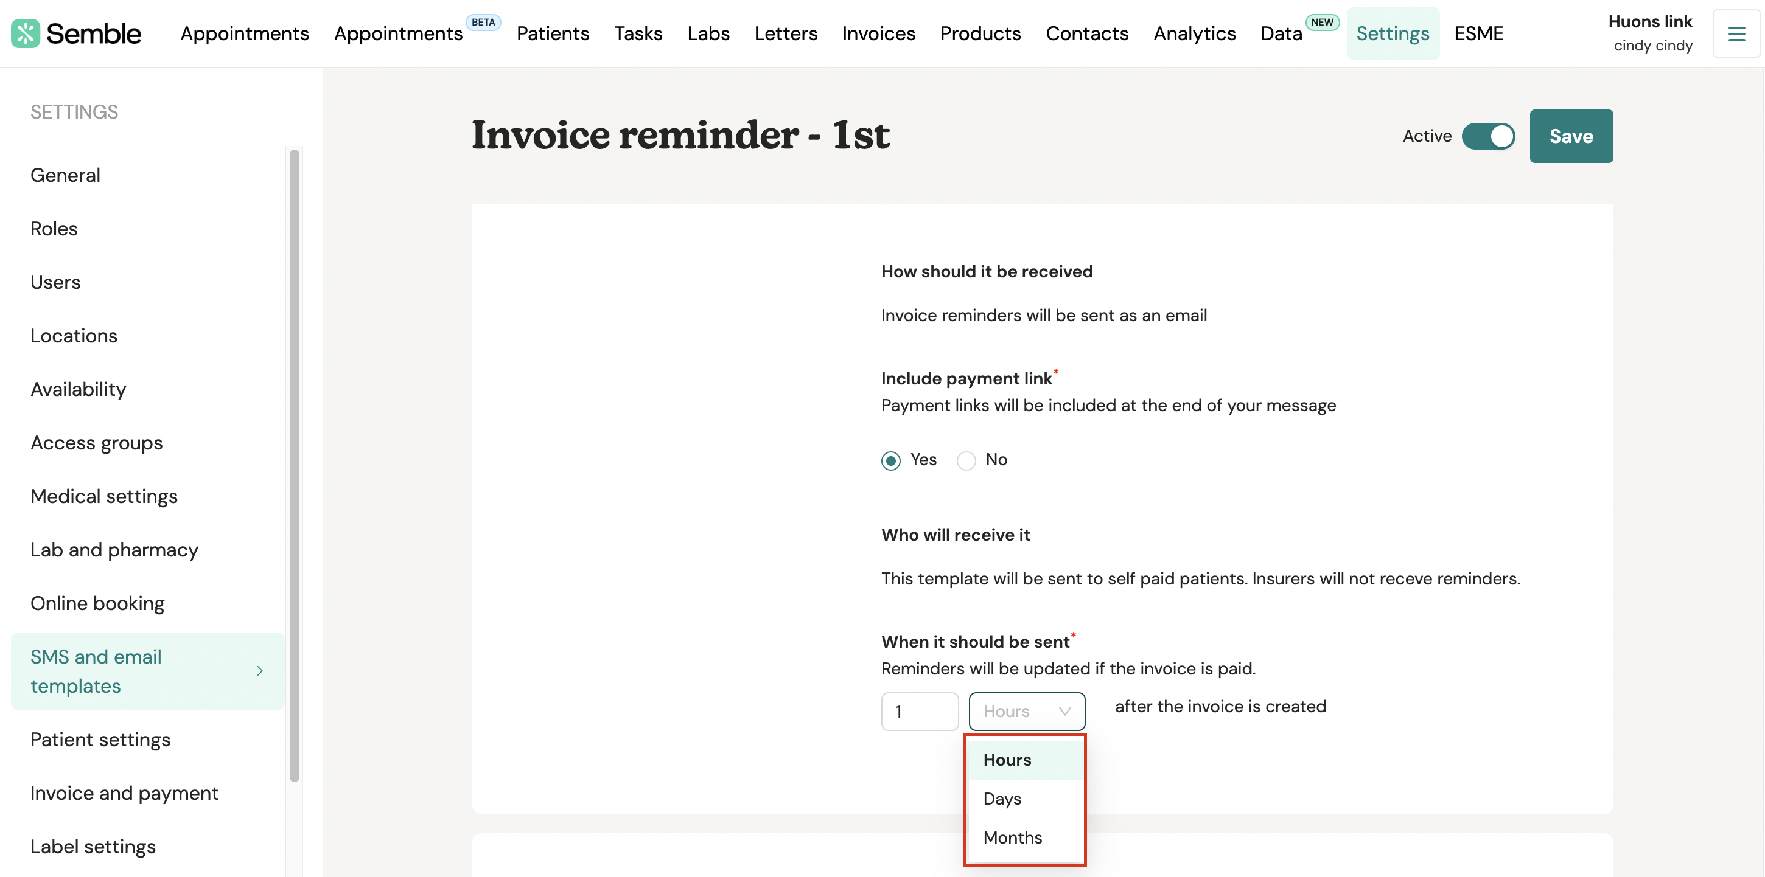
Task: Open Patient settings in sidebar
Action: (100, 740)
